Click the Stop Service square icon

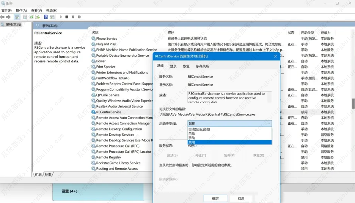67,17
